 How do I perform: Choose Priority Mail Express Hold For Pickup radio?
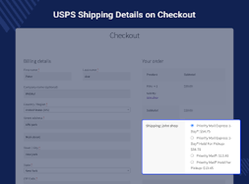point(192,138)
